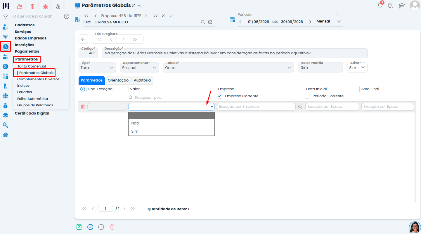This screenshot has height=234, width=421.
Task: Click the layers stack icon in sidebar
Action: coord(5,115)
